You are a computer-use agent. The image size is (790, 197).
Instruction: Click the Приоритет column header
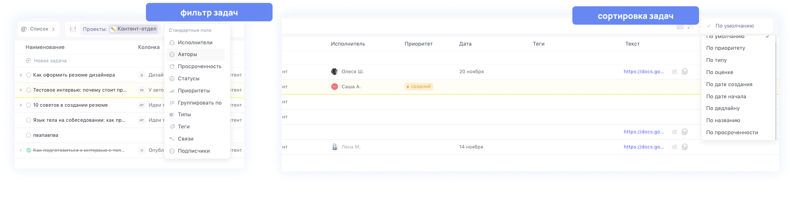[x=418, y=44]
